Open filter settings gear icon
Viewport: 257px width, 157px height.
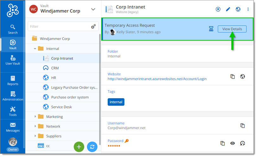(x=93, y=27)
